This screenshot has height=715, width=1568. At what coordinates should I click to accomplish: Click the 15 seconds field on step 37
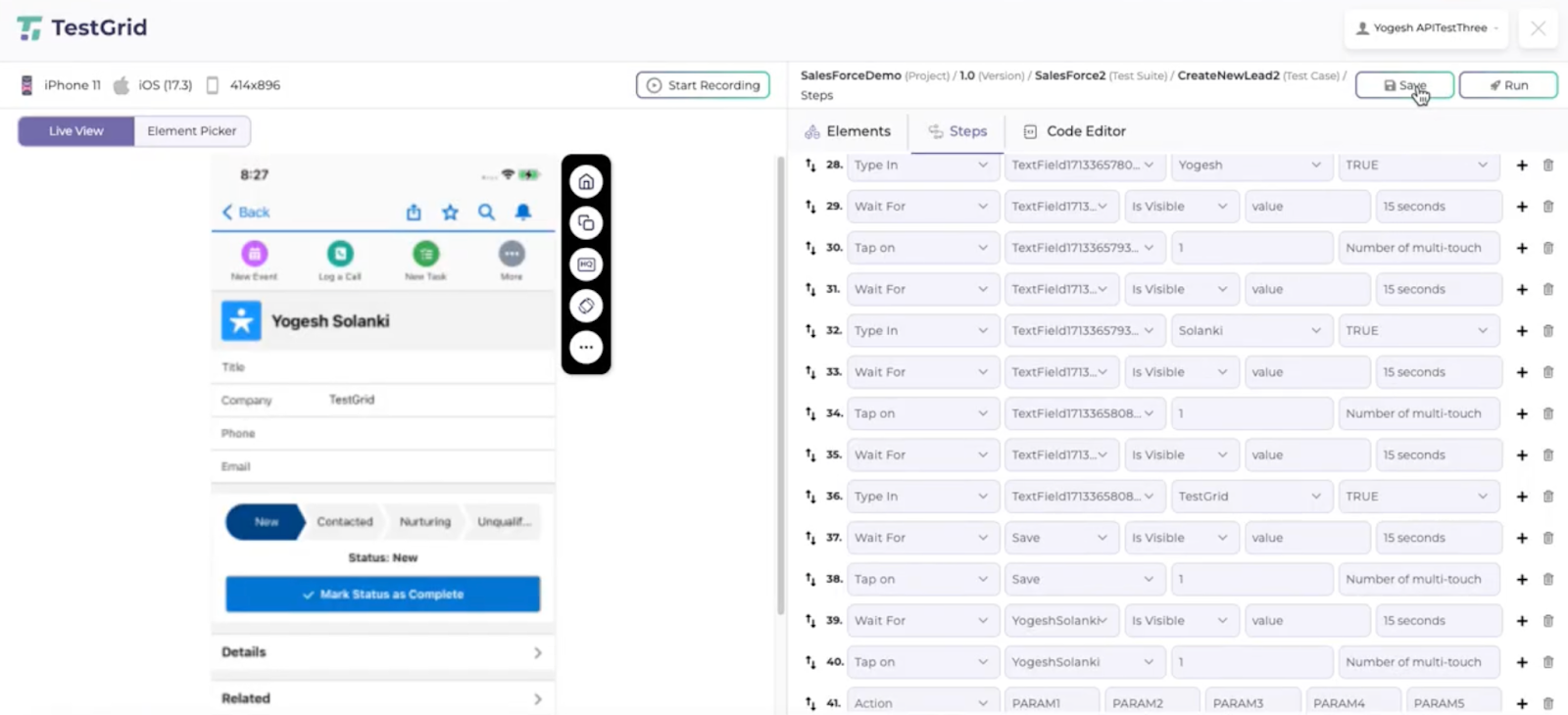pyautogui.click(x=1438, y=538)
